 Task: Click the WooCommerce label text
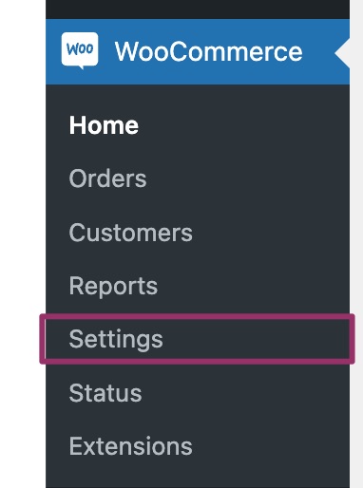pos(209,51)
